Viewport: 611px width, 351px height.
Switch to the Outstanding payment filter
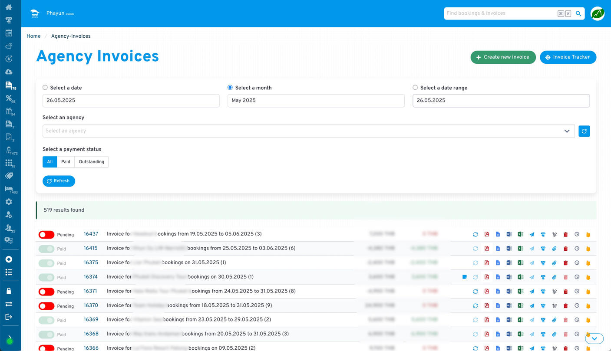pyautogui.click(x=91, y=162)
